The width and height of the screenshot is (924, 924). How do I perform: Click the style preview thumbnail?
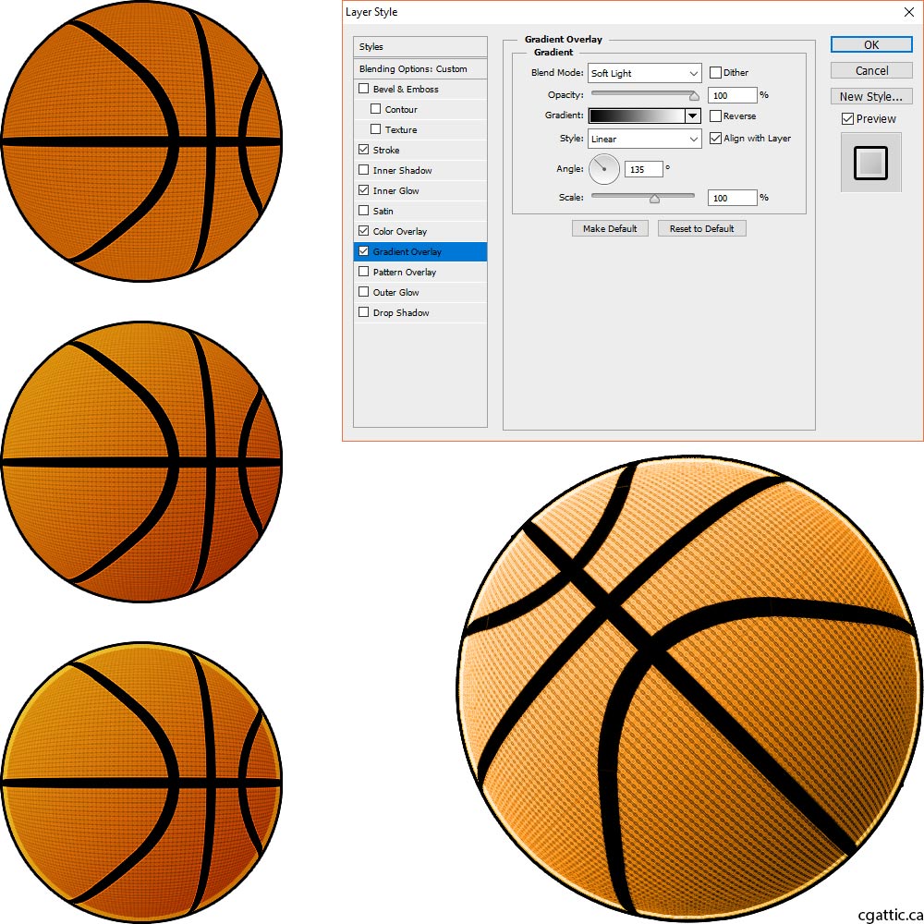(x=869, y=164)
